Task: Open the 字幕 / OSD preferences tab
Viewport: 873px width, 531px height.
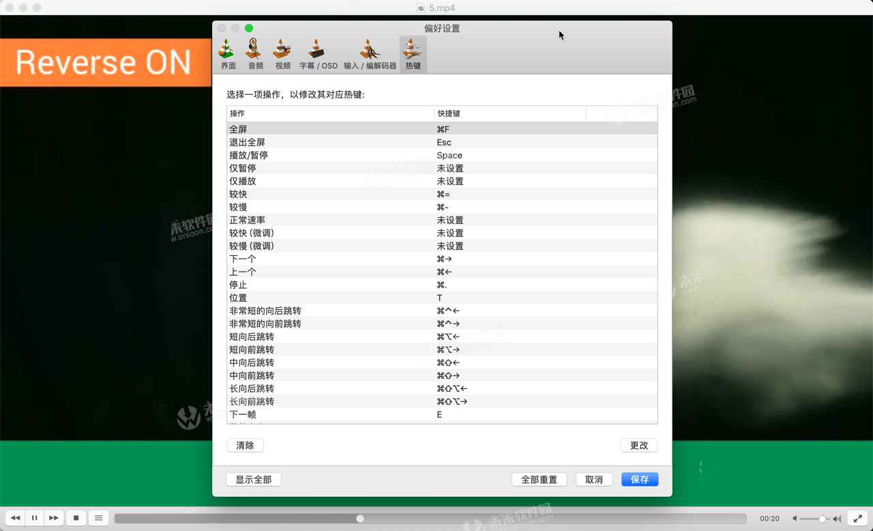Action: tap(318, 55)
